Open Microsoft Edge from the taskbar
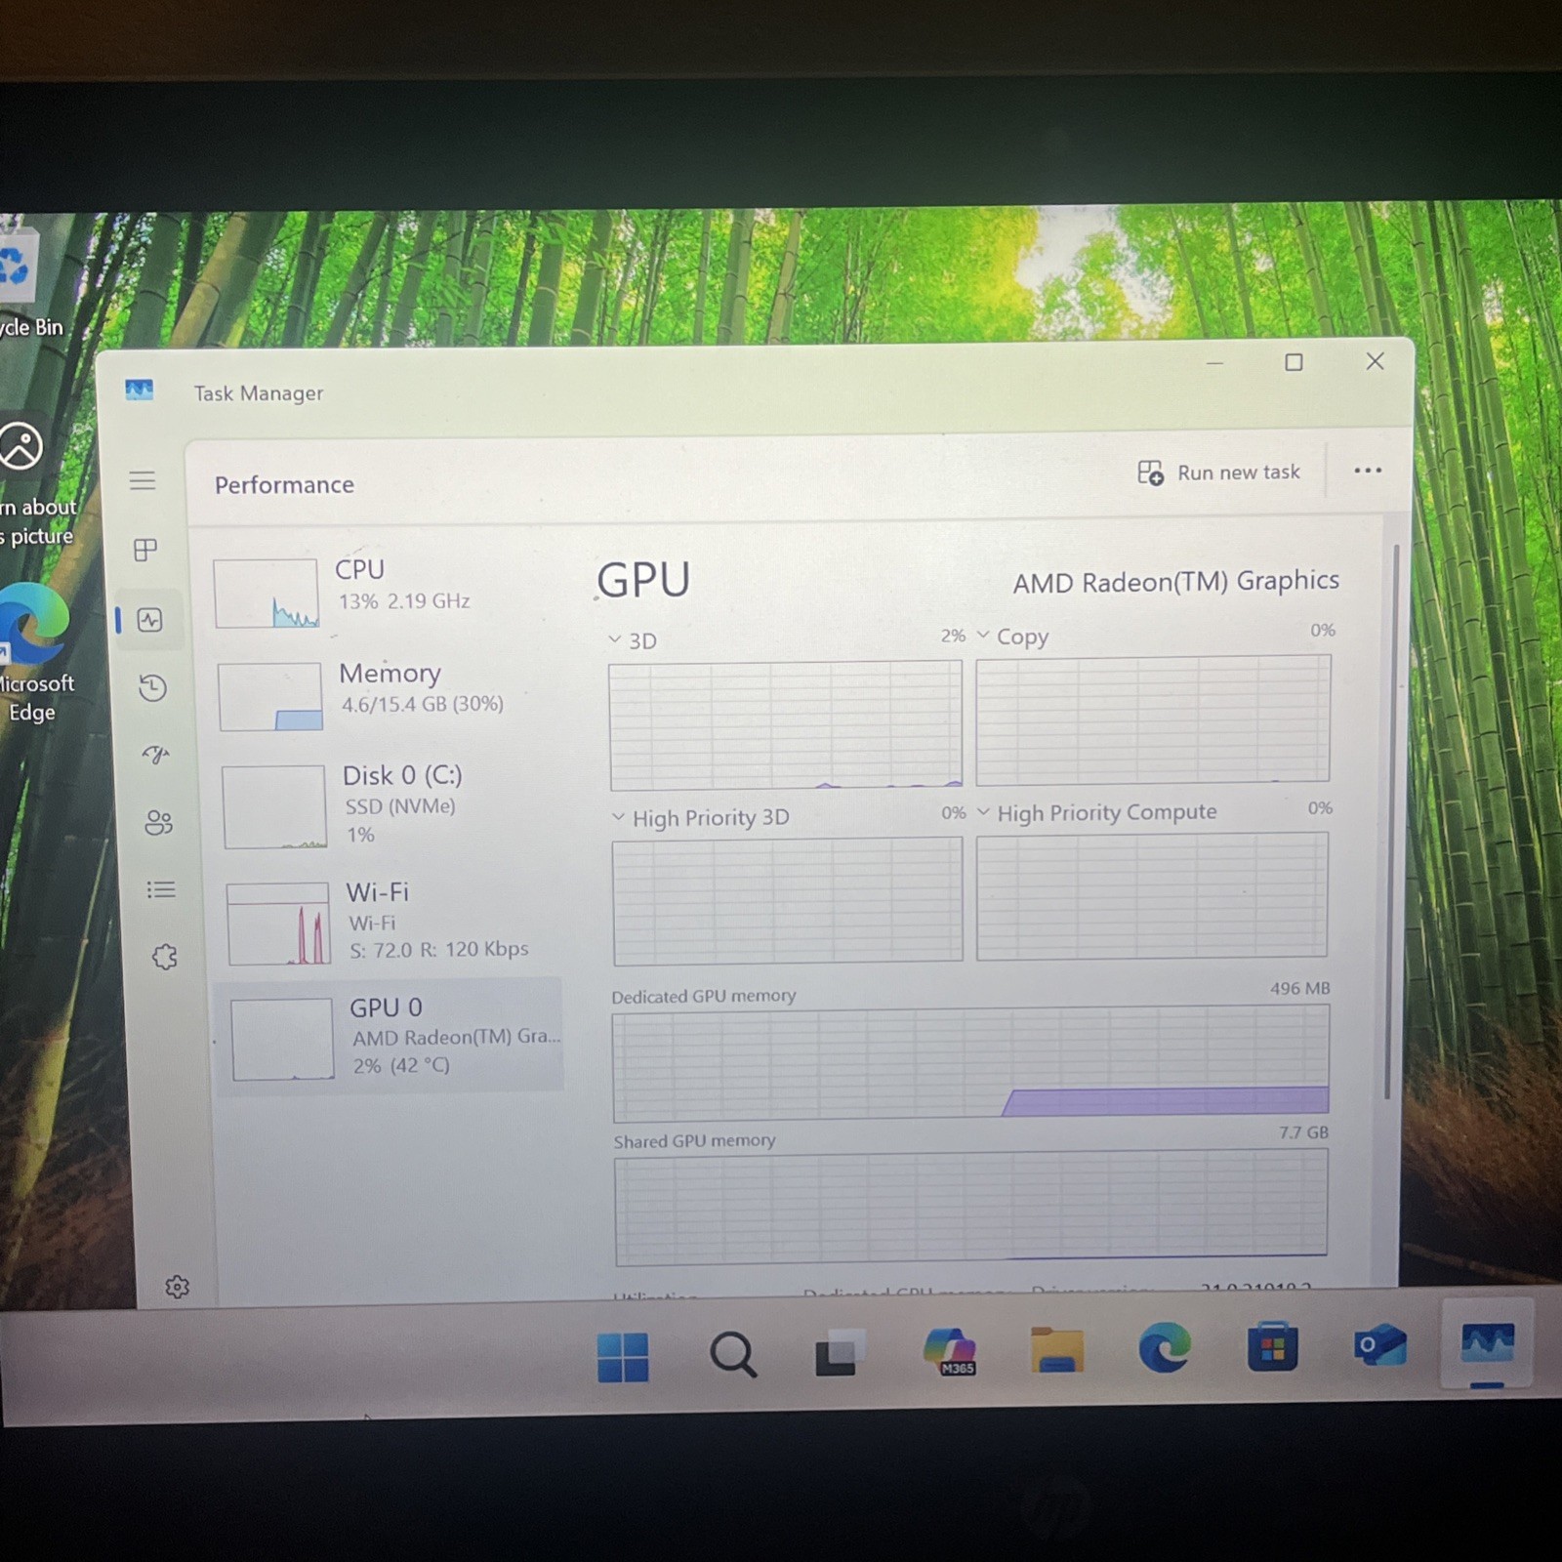Image resolution: width=1562 pixels, height=1562 pixels. click(x=1165, y=1348)
